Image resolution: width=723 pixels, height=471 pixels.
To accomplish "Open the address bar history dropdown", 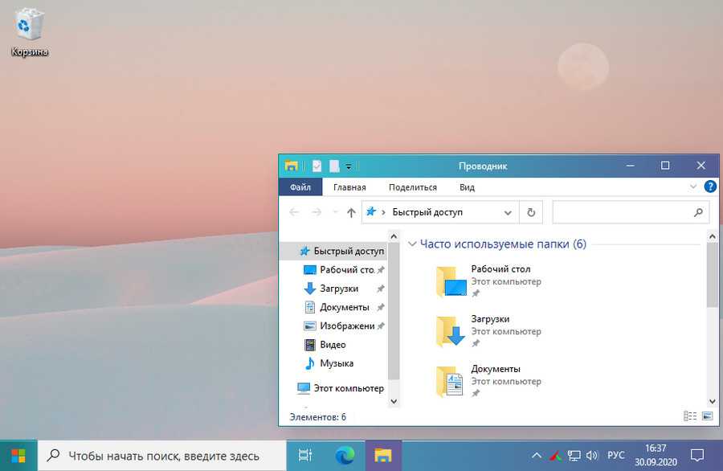I will coord(508,213).
